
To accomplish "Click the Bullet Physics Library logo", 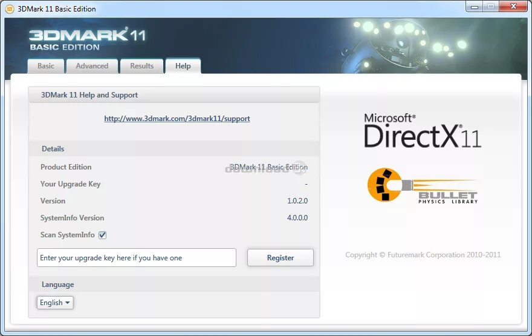I will click(x=423, y=185).
